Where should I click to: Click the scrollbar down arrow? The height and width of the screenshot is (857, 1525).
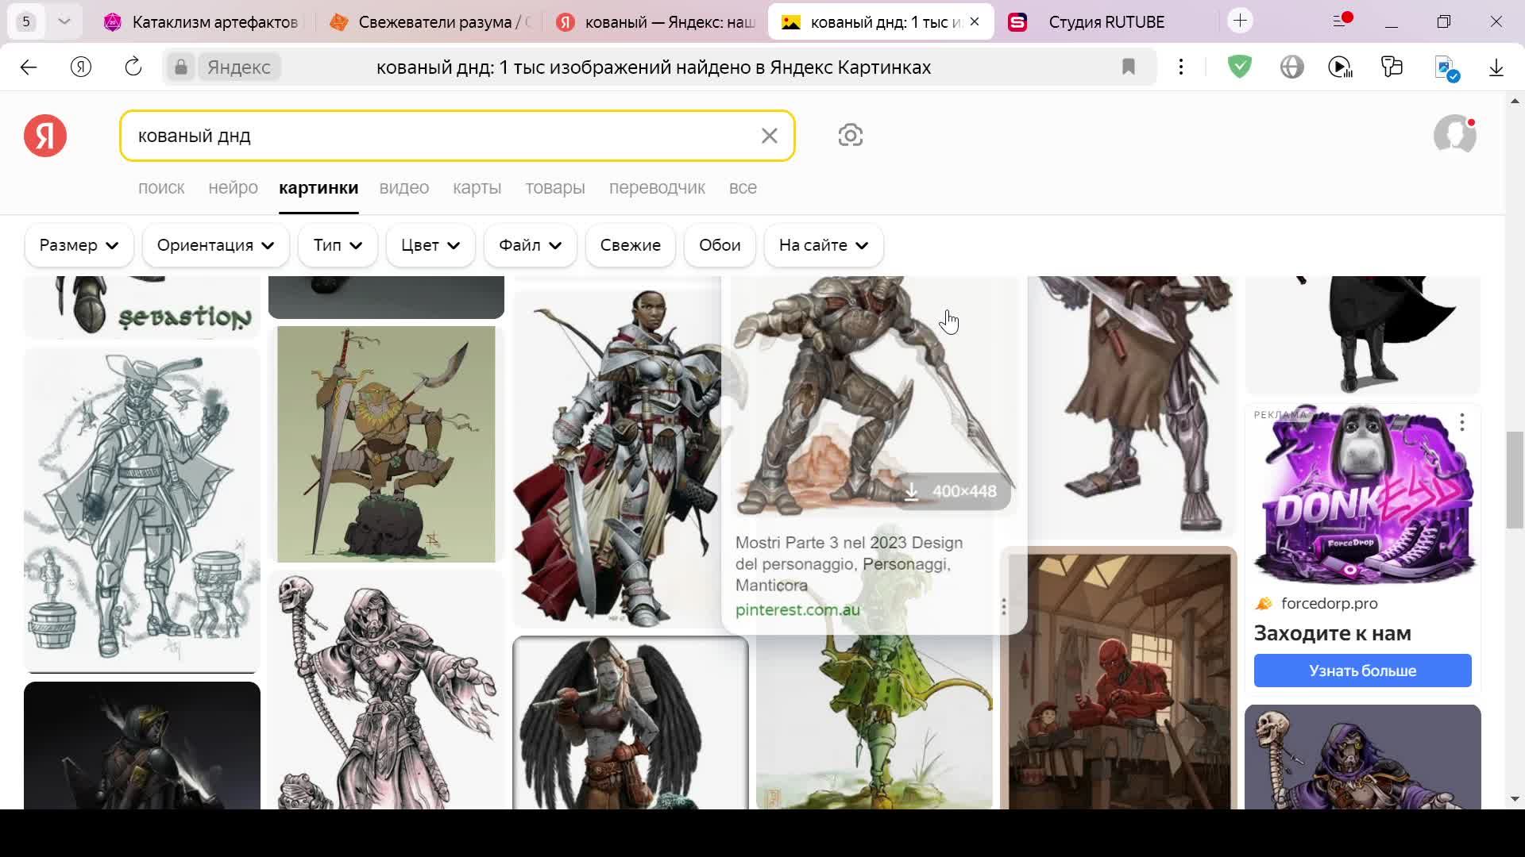pyautogui.click(x=1515, y=798)
